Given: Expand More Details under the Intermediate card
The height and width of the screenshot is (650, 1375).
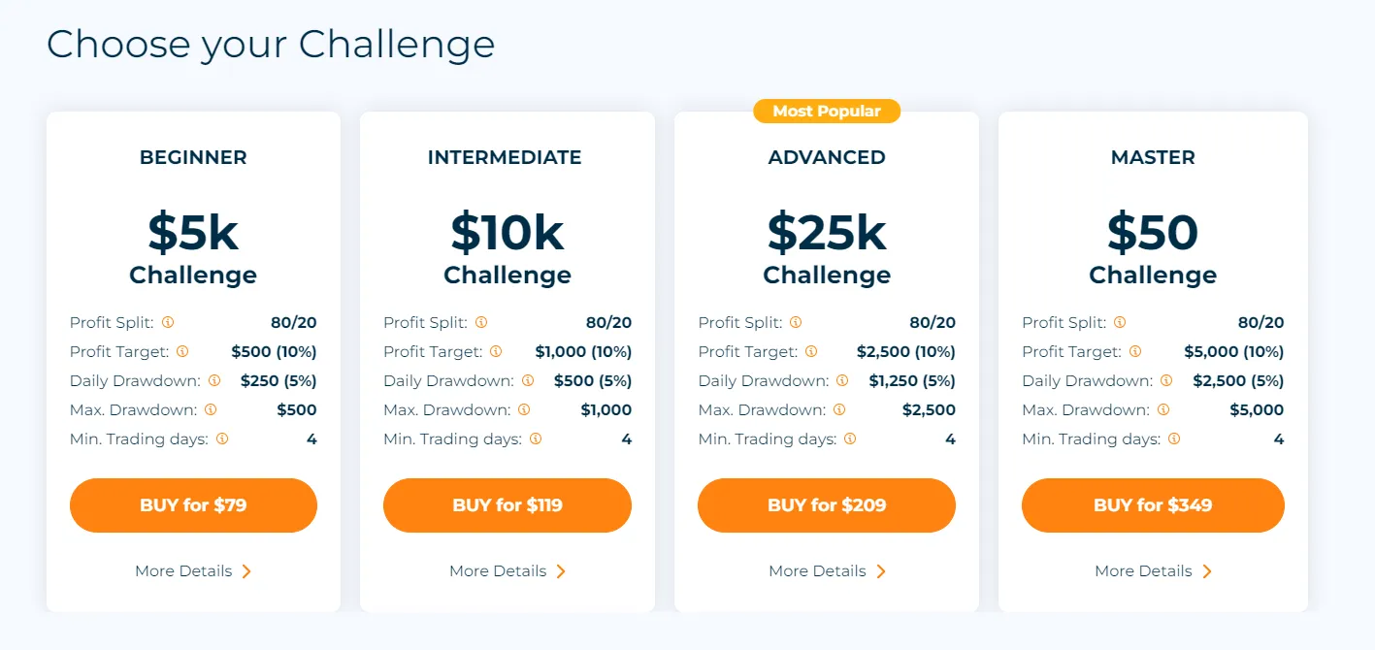Looking at the screenshot, I should (507, 570).
